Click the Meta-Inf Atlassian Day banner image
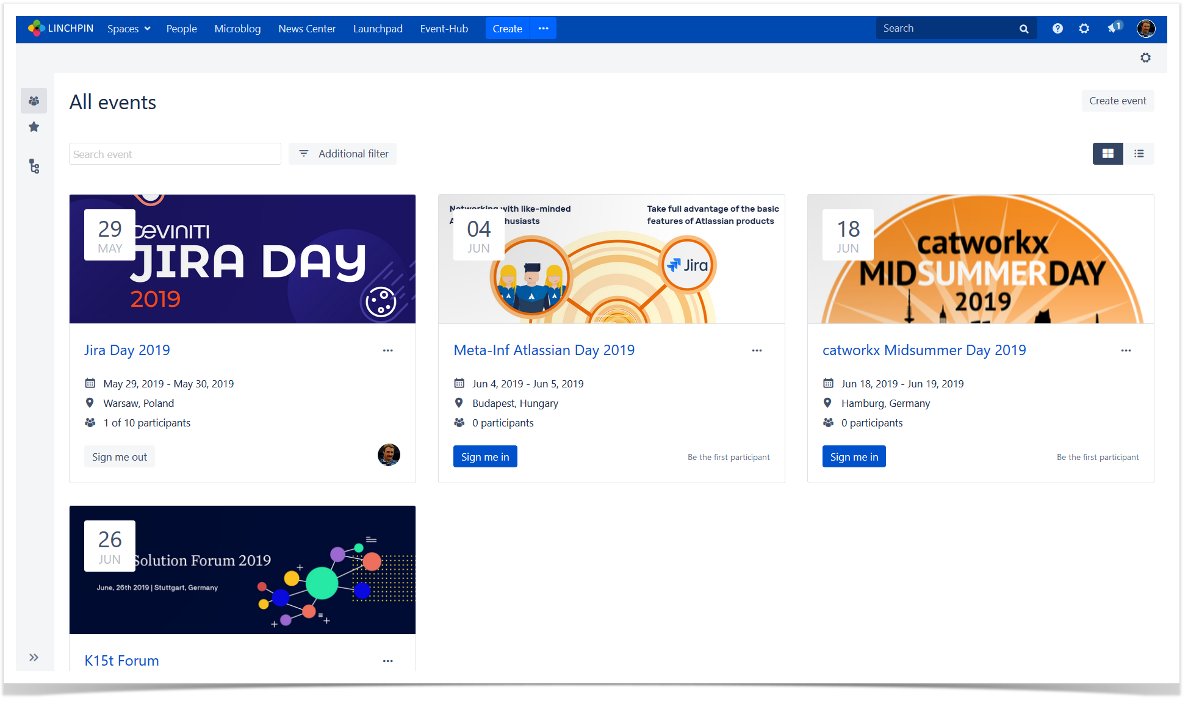The width and height of the screenshot is (1188, 701). pos(611,259)
